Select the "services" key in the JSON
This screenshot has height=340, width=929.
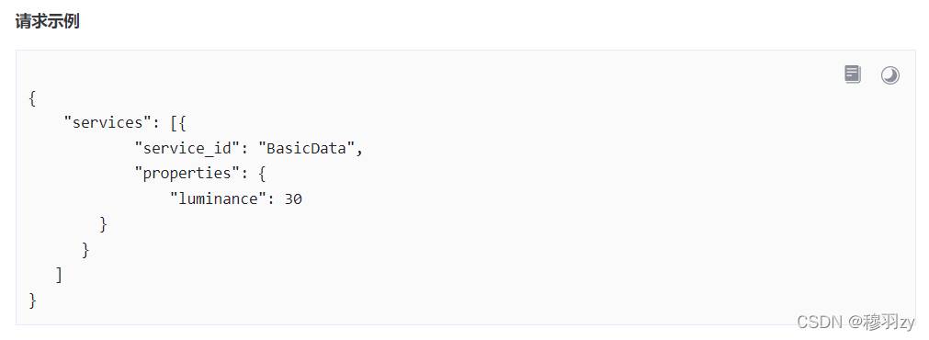(x=108, y=122)
